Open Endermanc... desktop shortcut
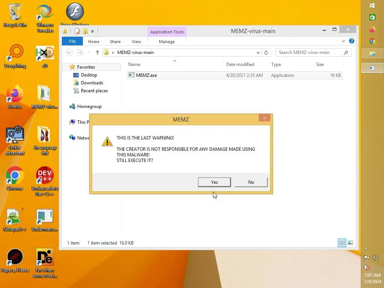Image resolution: width=384 pixels, height=288 pixels. pos(45,219)
